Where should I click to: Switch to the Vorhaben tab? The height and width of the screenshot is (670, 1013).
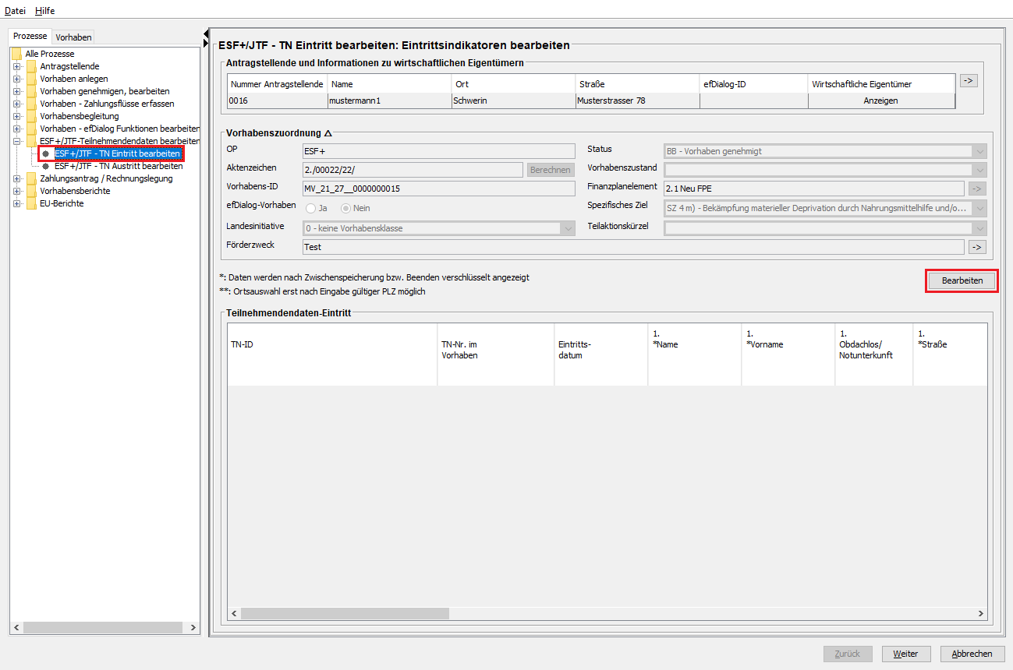[x=74, y=37]
